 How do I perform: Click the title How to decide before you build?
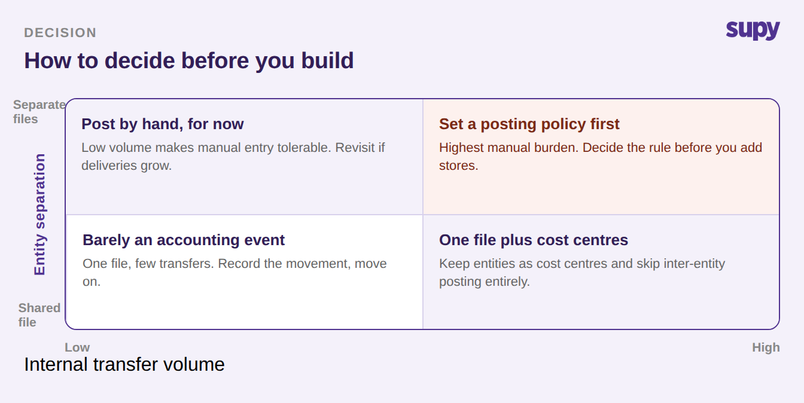[189, 60]
